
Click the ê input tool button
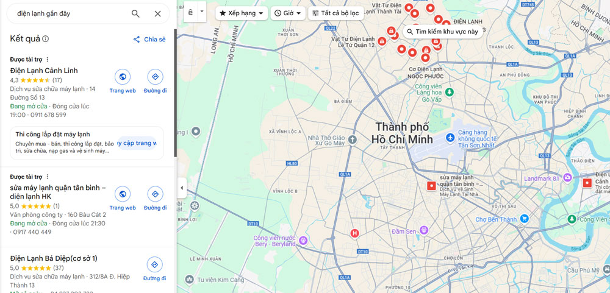pyautogui.click(x=190, y=12)
